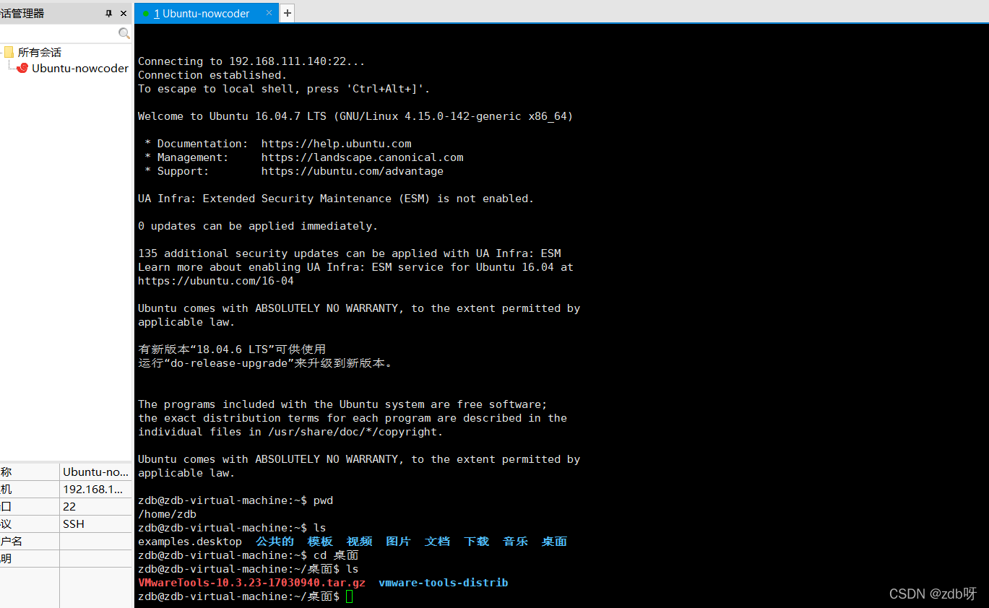Click the '0 updates can be applied immediately.' line
This screenshot has height=608, width=989.
(x=258, y=226)
